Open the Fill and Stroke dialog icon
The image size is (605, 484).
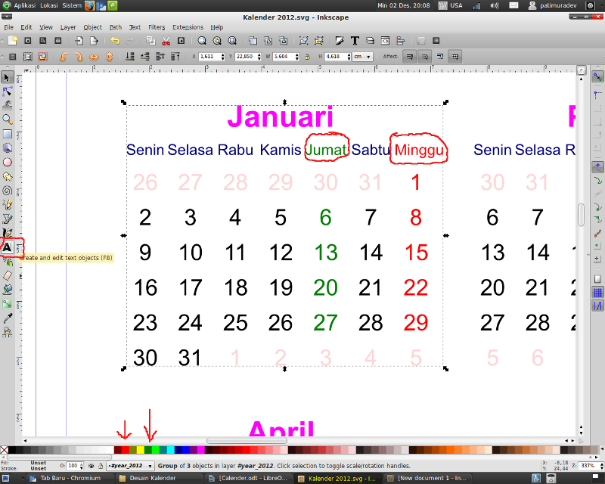tap(340, 41)
